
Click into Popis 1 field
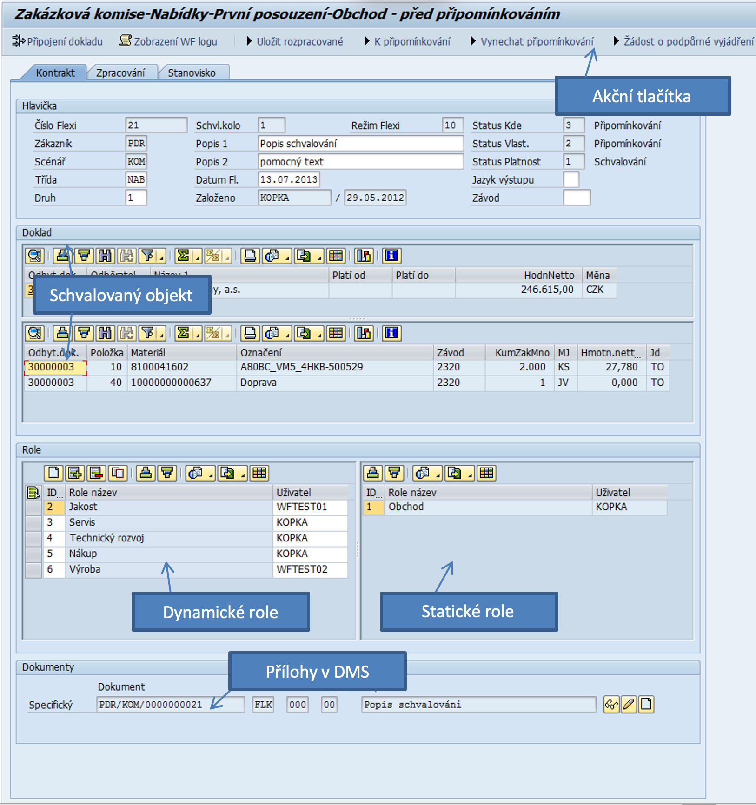click(x=360, y=144)
